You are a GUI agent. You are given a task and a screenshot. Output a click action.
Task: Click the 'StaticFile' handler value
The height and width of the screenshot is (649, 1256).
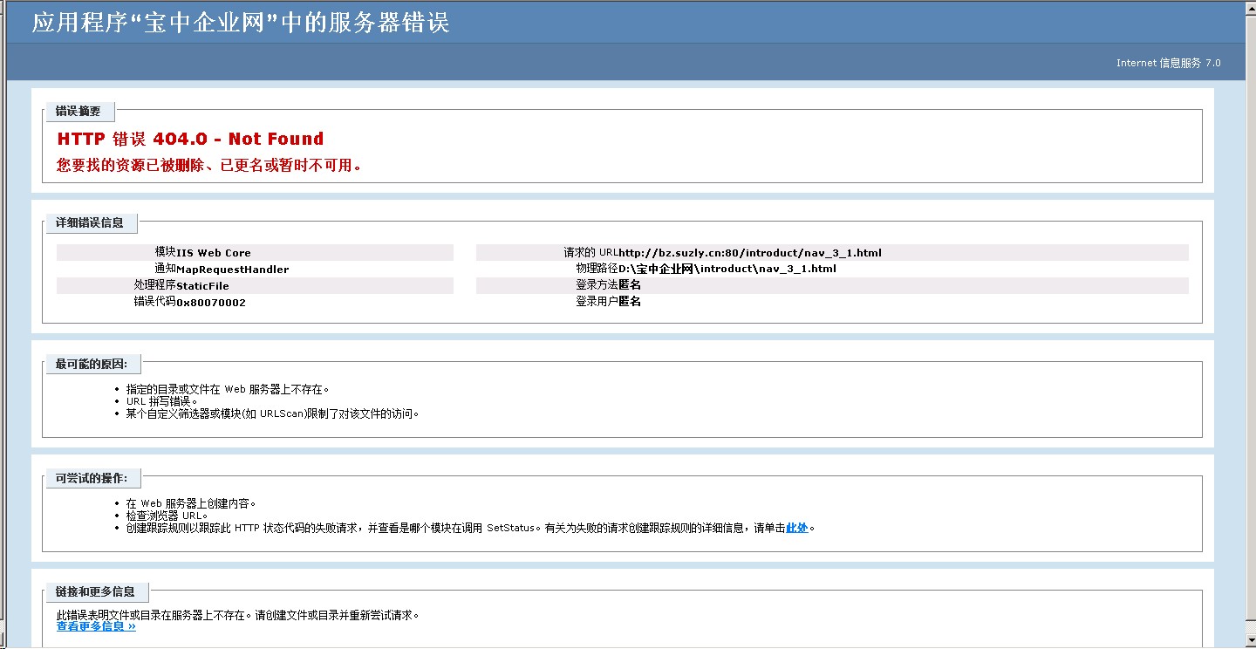(x=202, y=286)
